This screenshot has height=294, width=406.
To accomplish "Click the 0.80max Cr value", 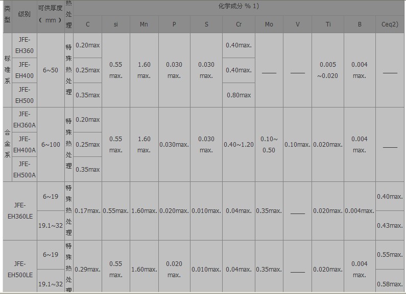I will [x=238, y=95].
